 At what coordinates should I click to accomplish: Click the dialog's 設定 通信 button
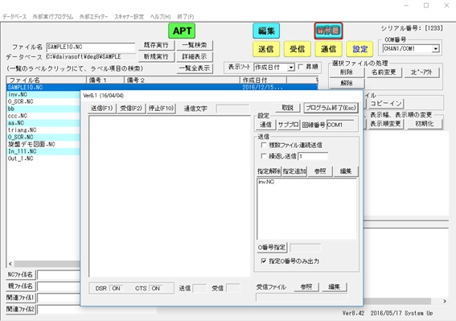(265, 125)
